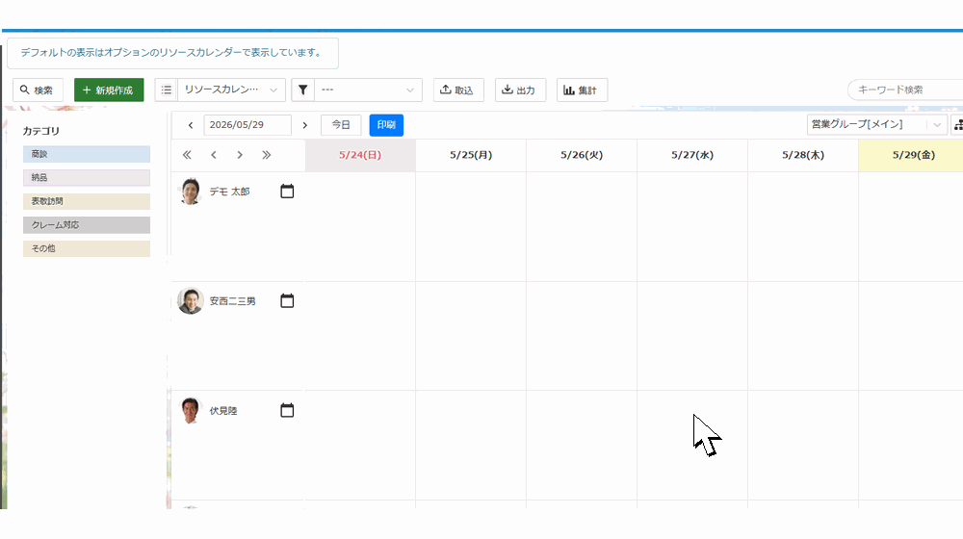963x539 pixels.
Task: Click 伏見陸's avatar photo
Action: coord(191,411)
